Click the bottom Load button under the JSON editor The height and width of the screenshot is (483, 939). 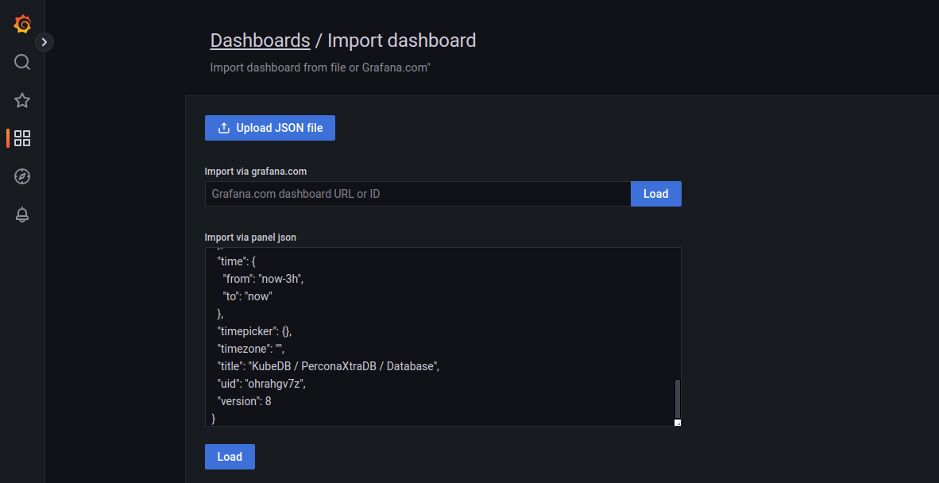[x=230, y=456]
